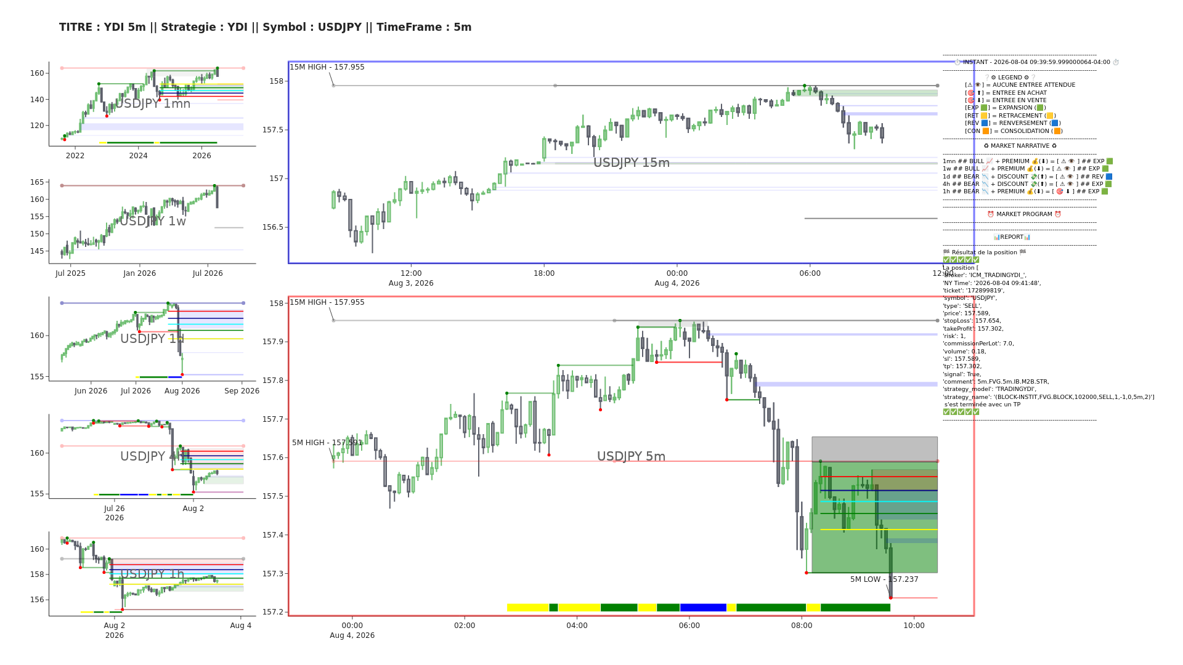Click the chart title YDI 5m heading

pos(265,27)
